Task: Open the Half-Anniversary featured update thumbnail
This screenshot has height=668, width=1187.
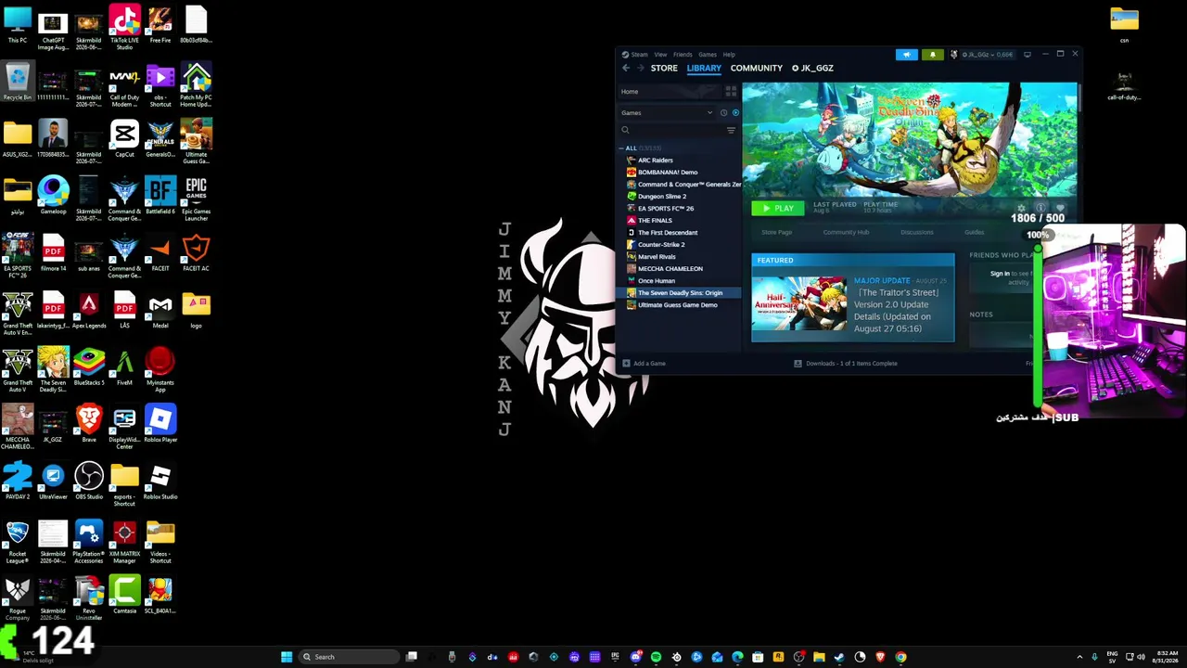Action: tap(798, 304)
